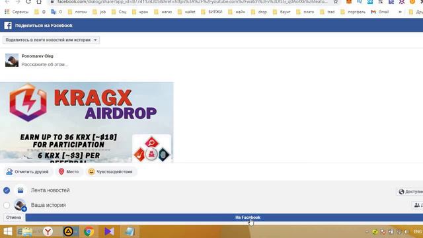Open the yellow triangle app on taskbar

[68, 231]
